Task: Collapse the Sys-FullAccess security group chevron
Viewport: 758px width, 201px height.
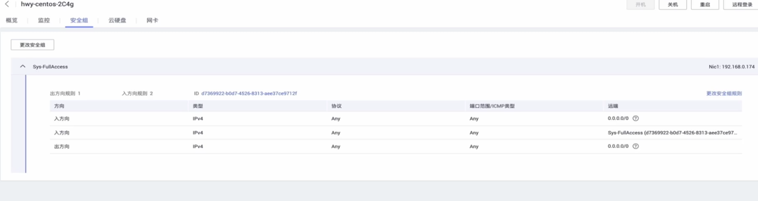Action: (x=22, y=67)
